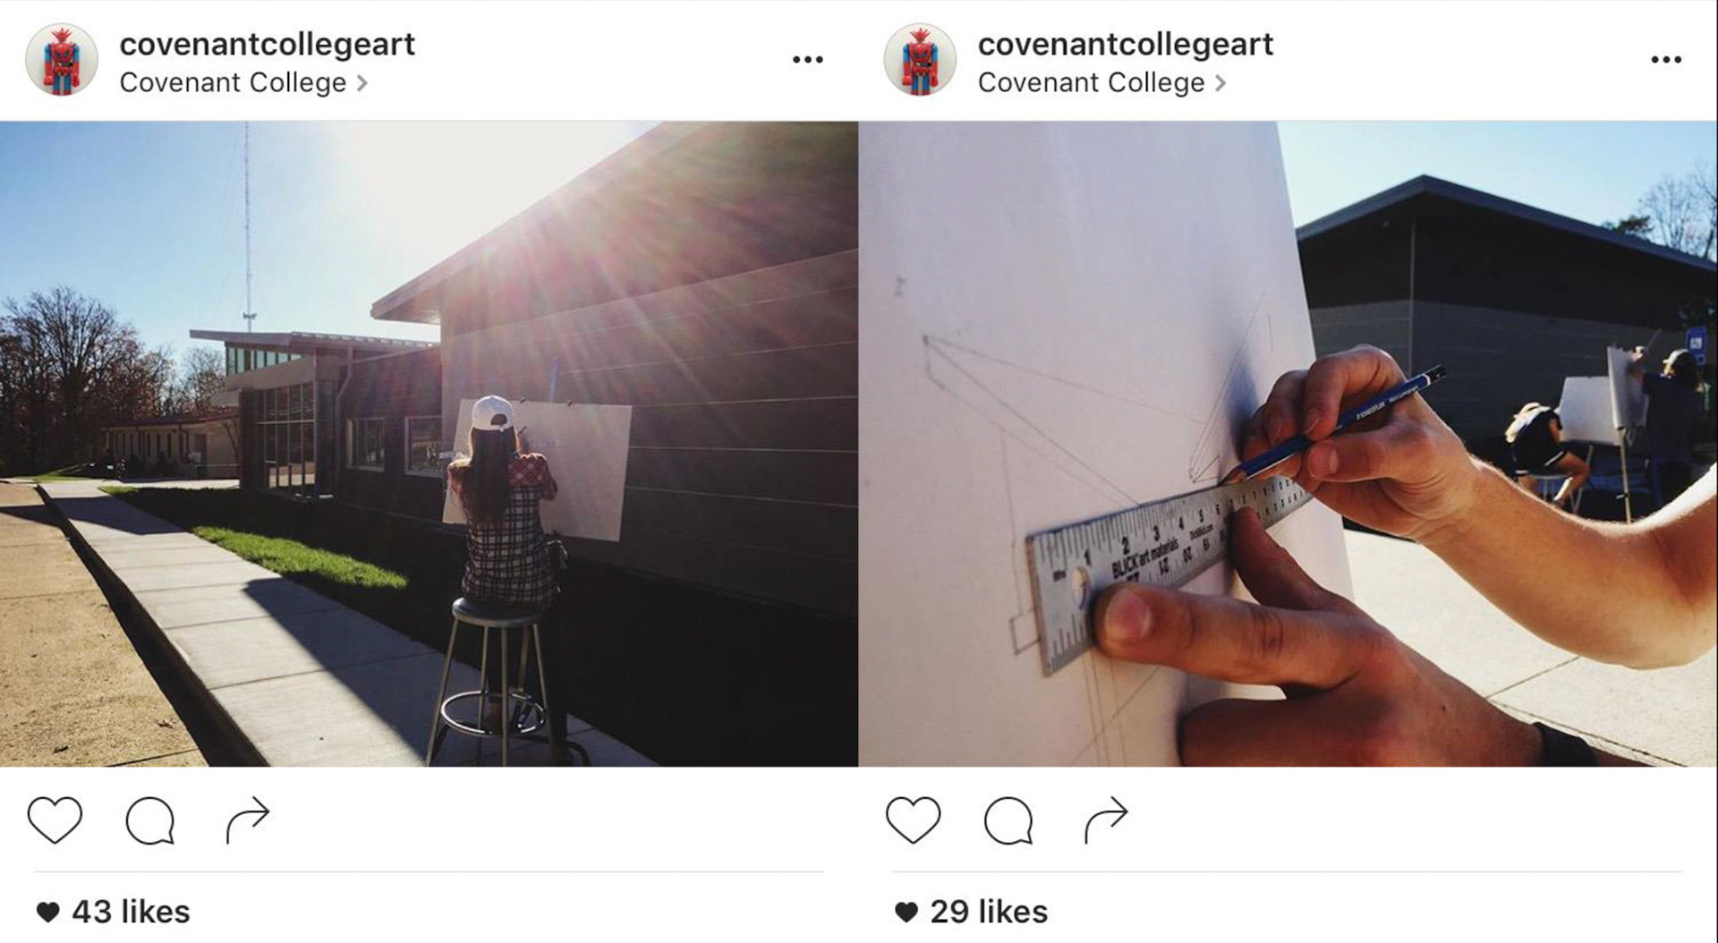Open photo of hand using ruler
The height and width of the screenshot is (943, 1718).
point(1288,444)
